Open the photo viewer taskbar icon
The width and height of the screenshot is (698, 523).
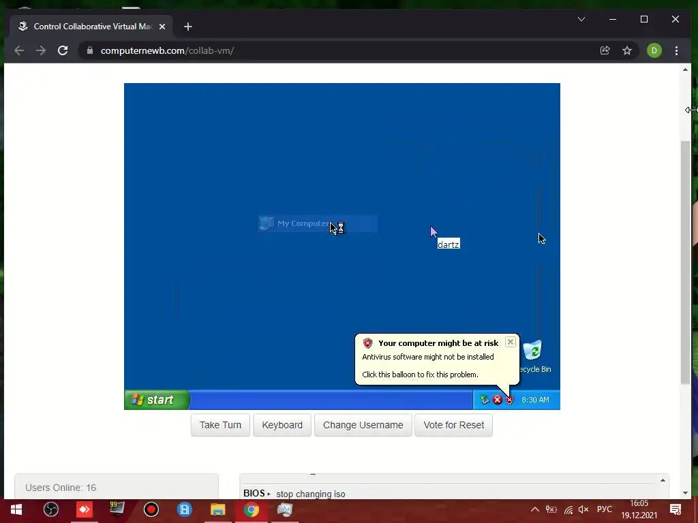tap(284, 509)
